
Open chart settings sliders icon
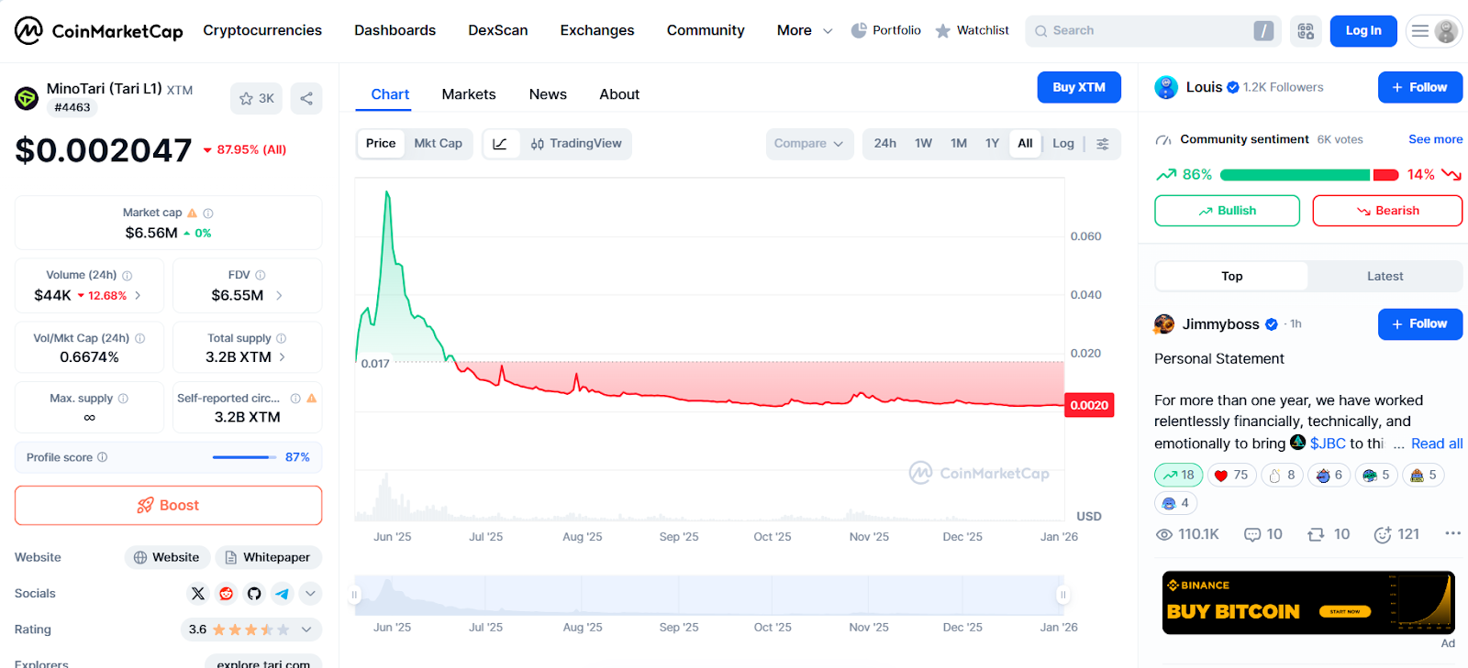point(1103,144)
